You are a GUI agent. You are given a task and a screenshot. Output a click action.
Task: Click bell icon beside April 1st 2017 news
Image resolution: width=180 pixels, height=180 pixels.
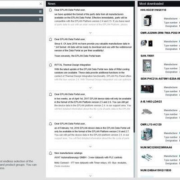[50, 94]
